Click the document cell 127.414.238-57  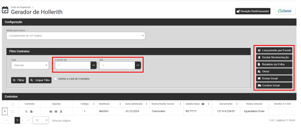point(226,111)
